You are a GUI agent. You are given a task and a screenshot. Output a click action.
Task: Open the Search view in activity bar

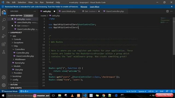pos(4,20)
